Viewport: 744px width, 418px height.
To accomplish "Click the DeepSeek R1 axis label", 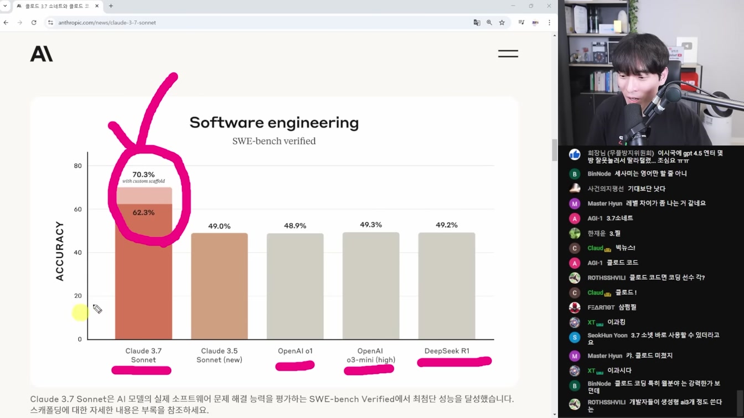I will pyautogui.click(x=447, y=351).
